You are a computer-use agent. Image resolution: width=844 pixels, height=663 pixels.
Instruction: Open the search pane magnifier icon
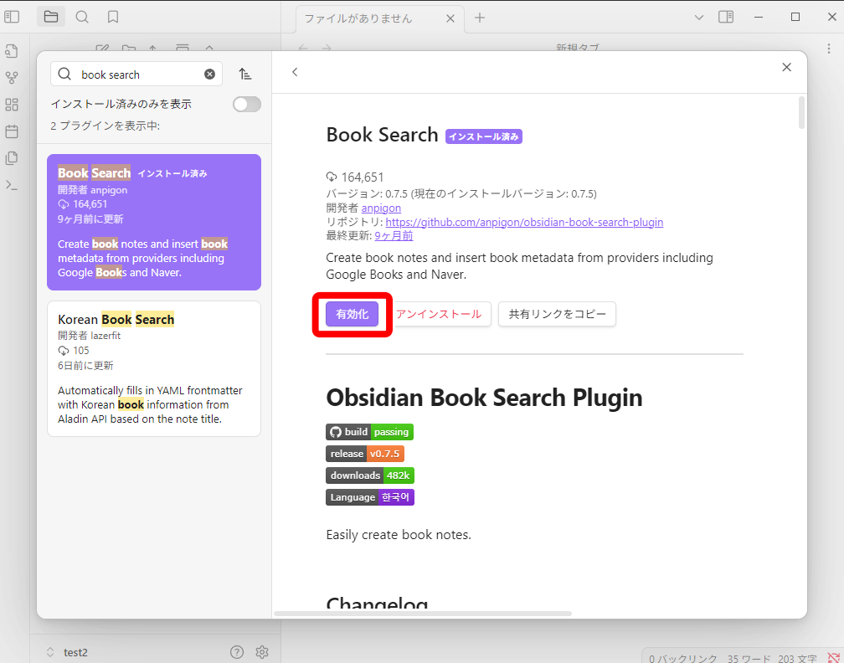click(82, 18)
